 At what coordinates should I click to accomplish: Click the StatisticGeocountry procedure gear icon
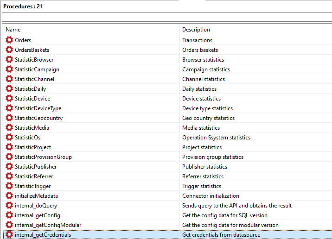[9, 118]
